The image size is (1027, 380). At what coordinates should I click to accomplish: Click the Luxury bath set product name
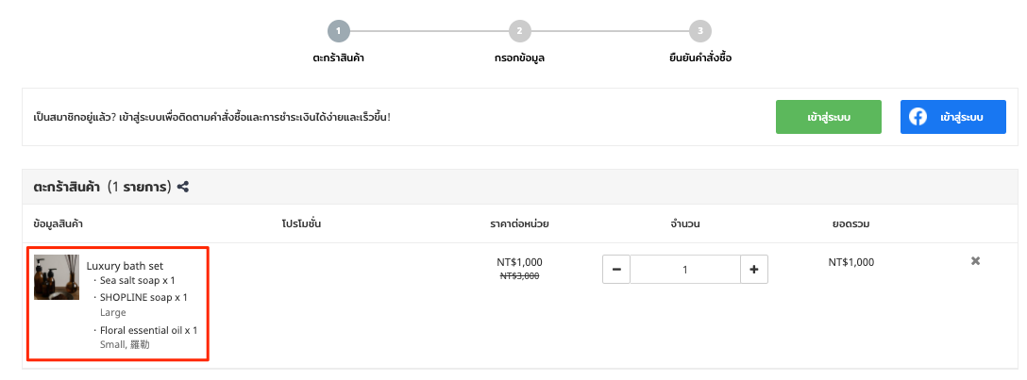(126, 266)
